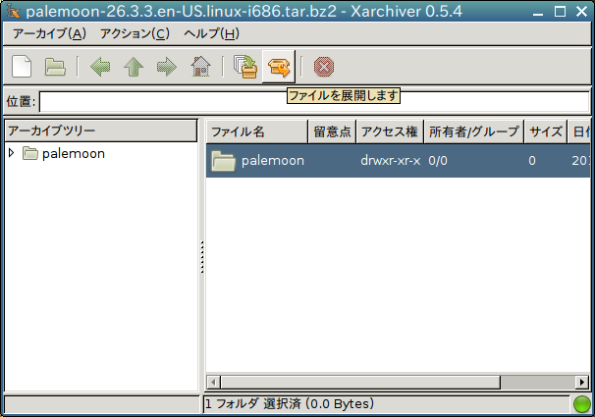
Task: Open the ヘルプ(H) menu
Action: [x=211, y=33]
